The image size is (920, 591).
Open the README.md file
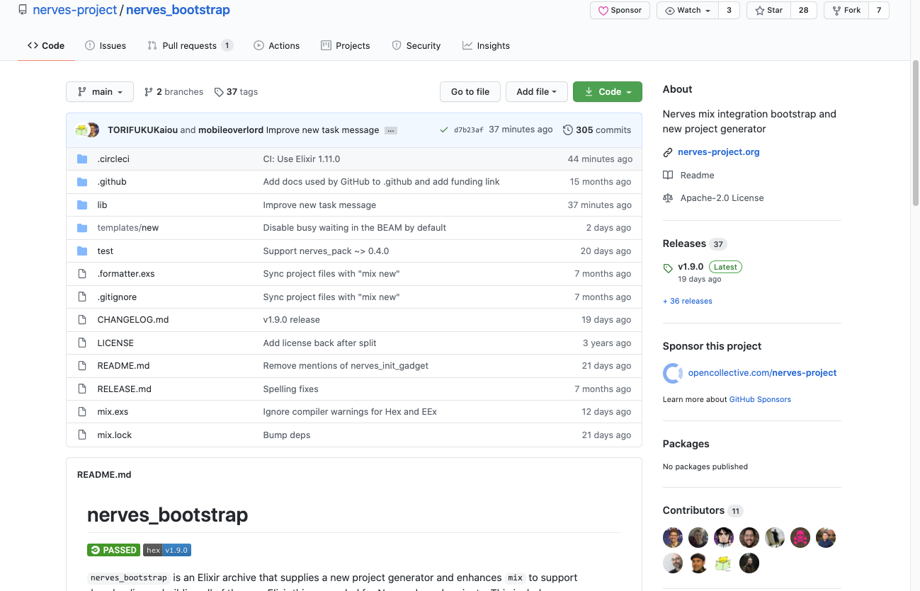[x=123, y=366]
